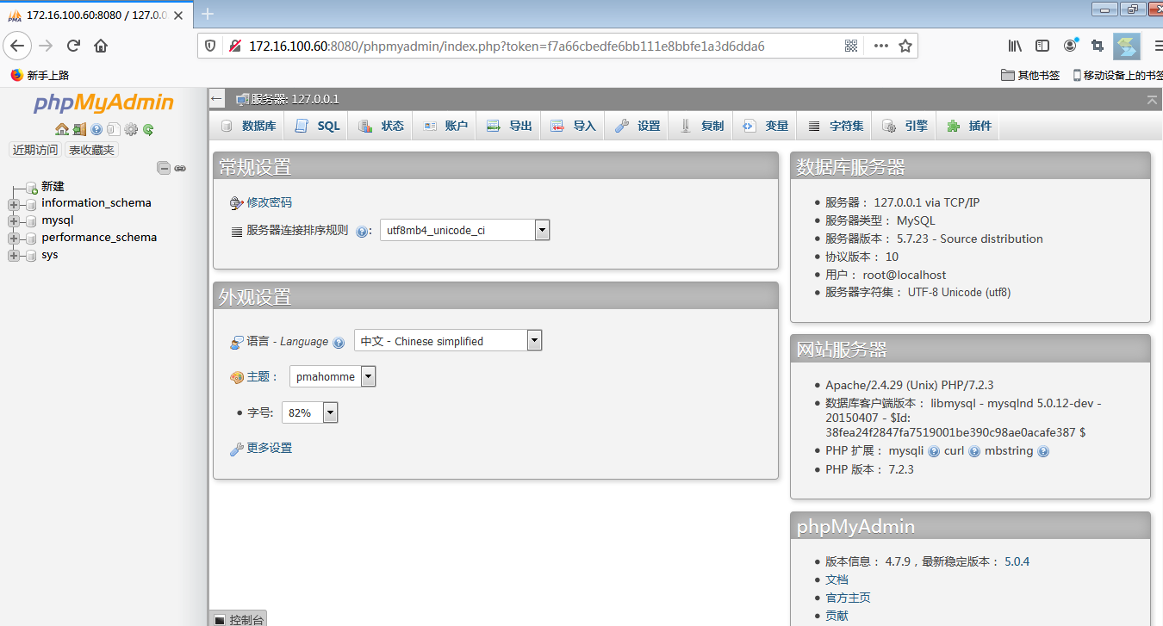Click help icon beside server connection collation
Screen dimensions: 1163x626
tap(363, 231)
